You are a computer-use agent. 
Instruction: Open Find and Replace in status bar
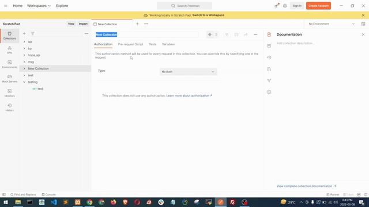[23, 194]
